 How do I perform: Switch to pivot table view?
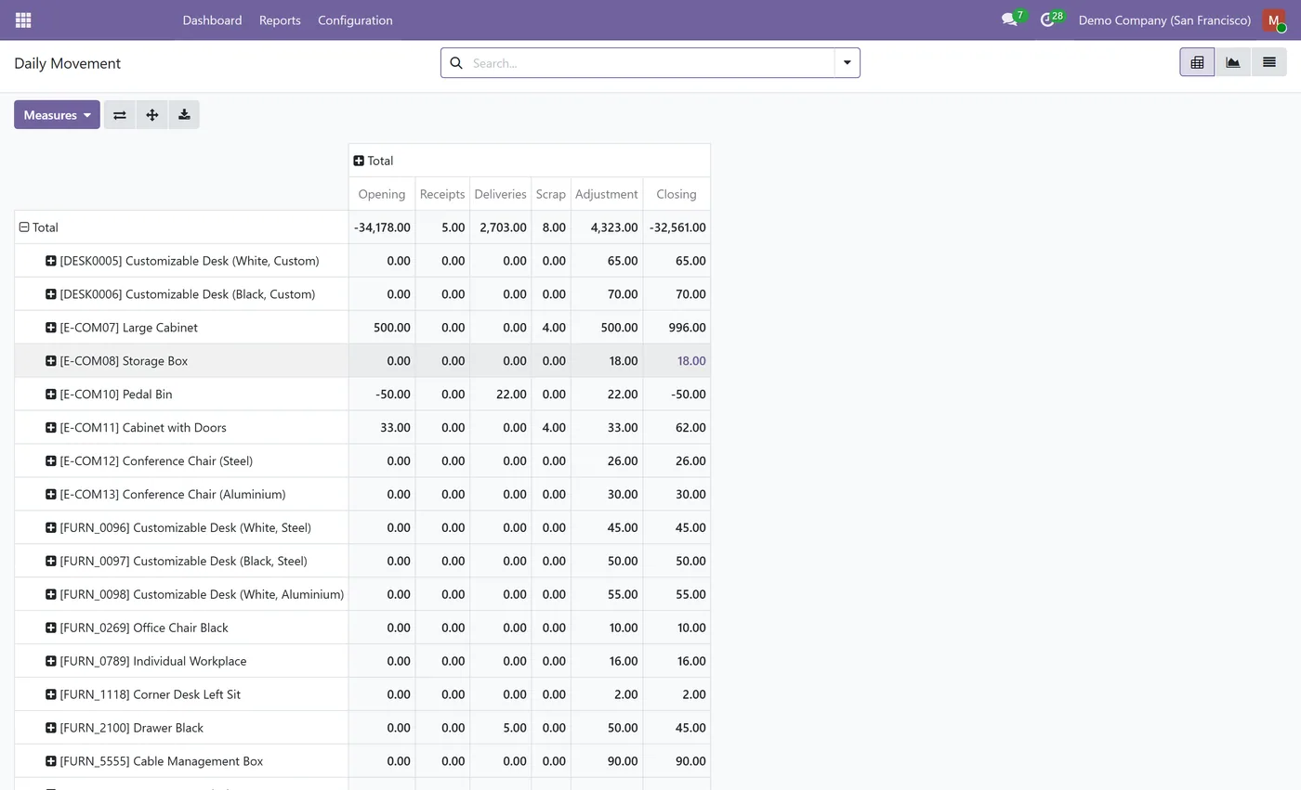pos(1197,62)
